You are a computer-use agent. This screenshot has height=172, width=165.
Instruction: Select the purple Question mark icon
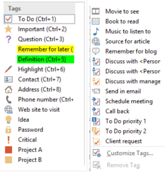point(8,39)
